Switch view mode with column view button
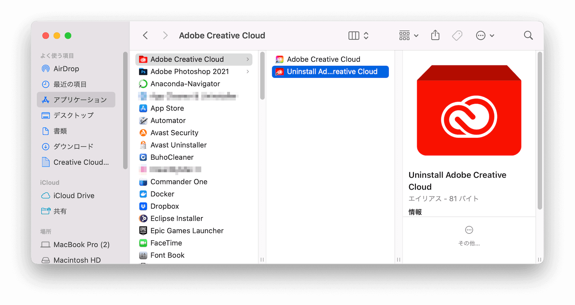The image size is (575, 305). [x=354, y=35]
